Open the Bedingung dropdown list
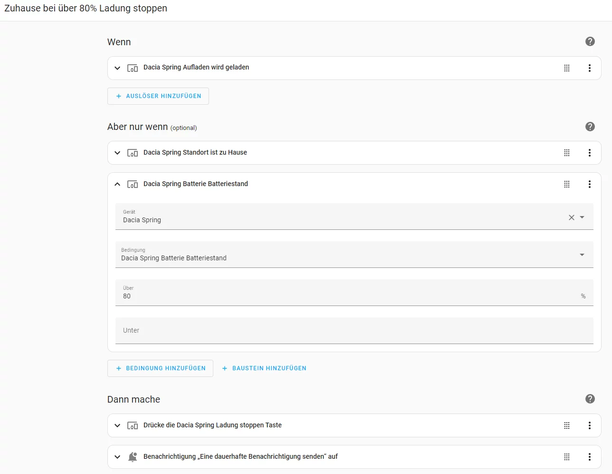 pyautogui.click(x=582, y=255)
